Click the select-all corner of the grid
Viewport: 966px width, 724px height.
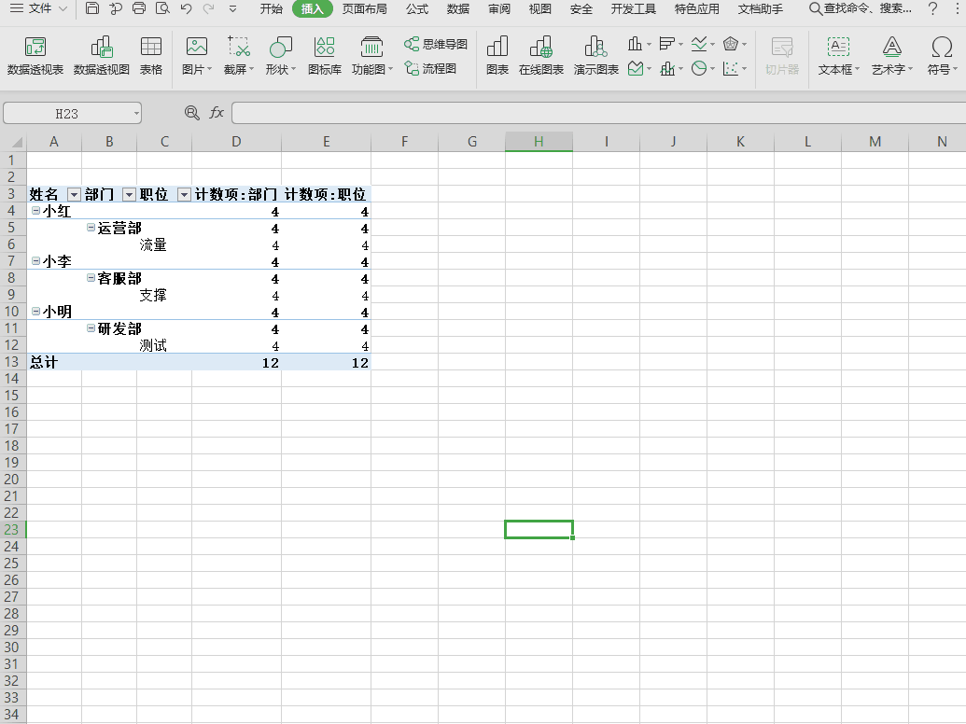(x=14, y=142)
